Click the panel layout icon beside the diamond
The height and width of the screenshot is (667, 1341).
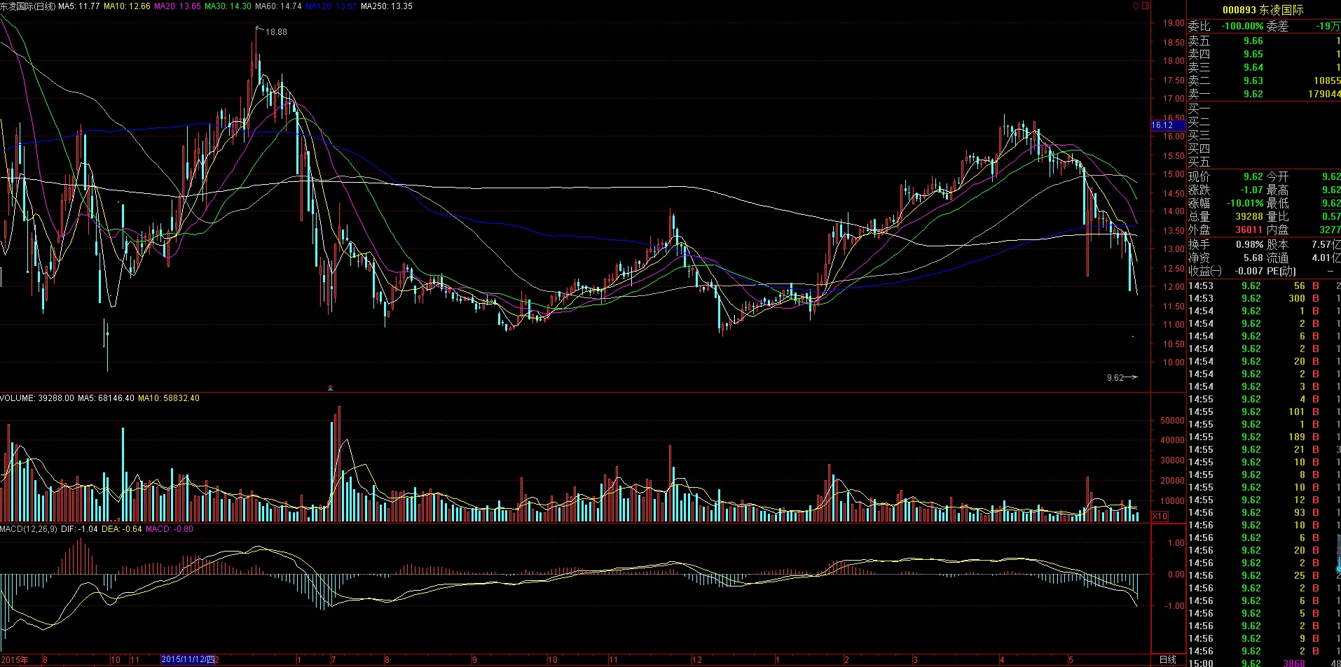click(1146, 6)
